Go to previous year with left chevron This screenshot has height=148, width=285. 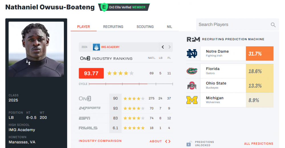click(x=163, y=47)
